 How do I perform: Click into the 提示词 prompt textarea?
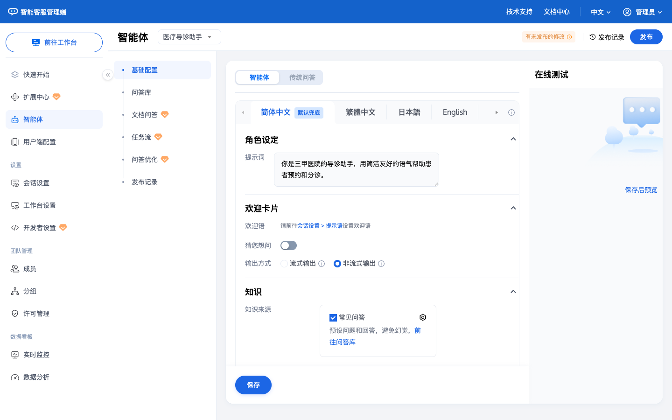click(x=357, y=169)
